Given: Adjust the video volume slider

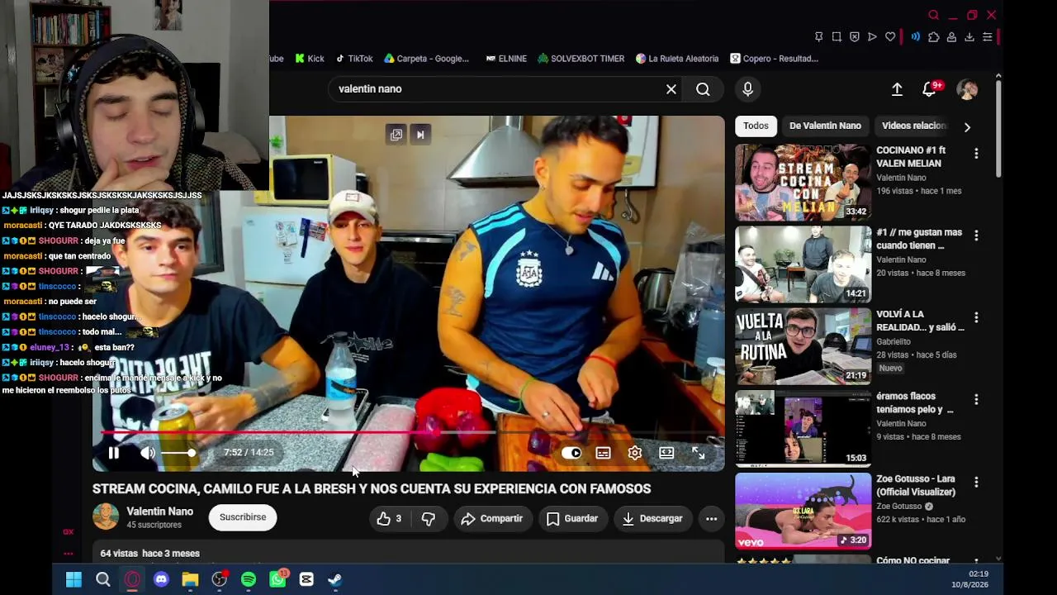Looking at the screenshot, I should [178, 453].
